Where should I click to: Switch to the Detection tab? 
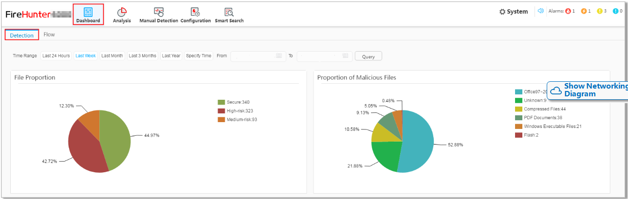click(x=21, y=35)
